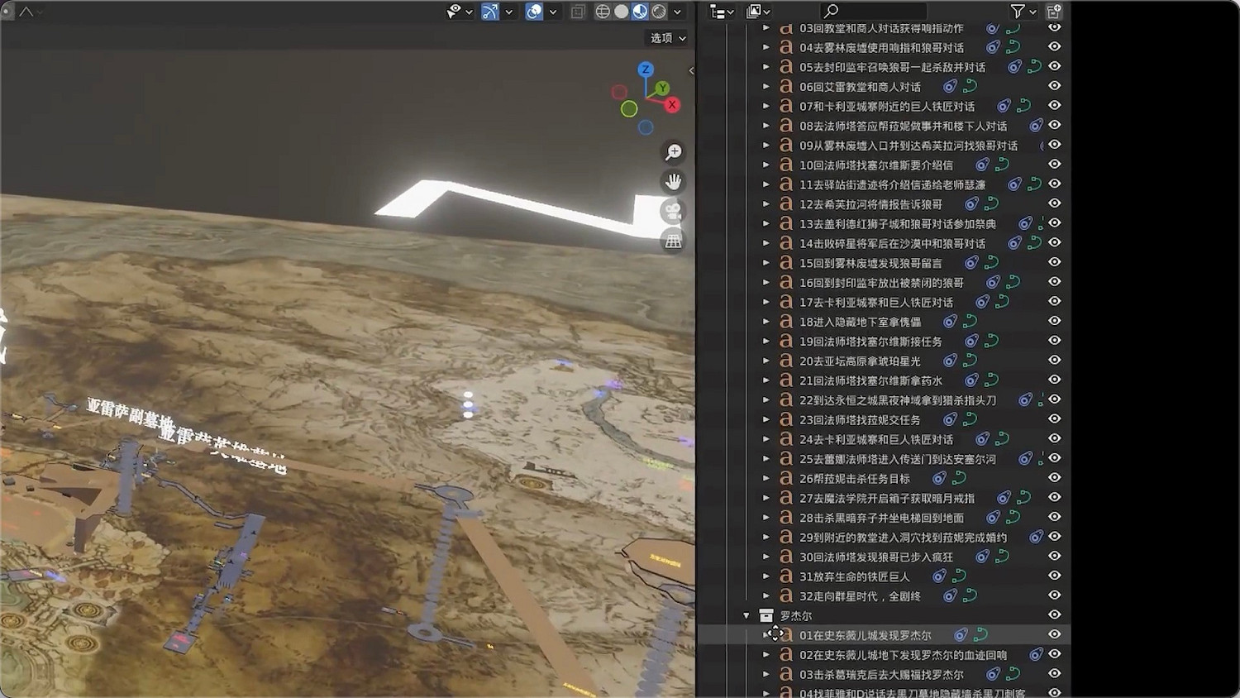Screen dimensions: 1240x698
Task: Expand item 18进入隐藏地下室拿傀儡
Action: (x=766, y=322)
